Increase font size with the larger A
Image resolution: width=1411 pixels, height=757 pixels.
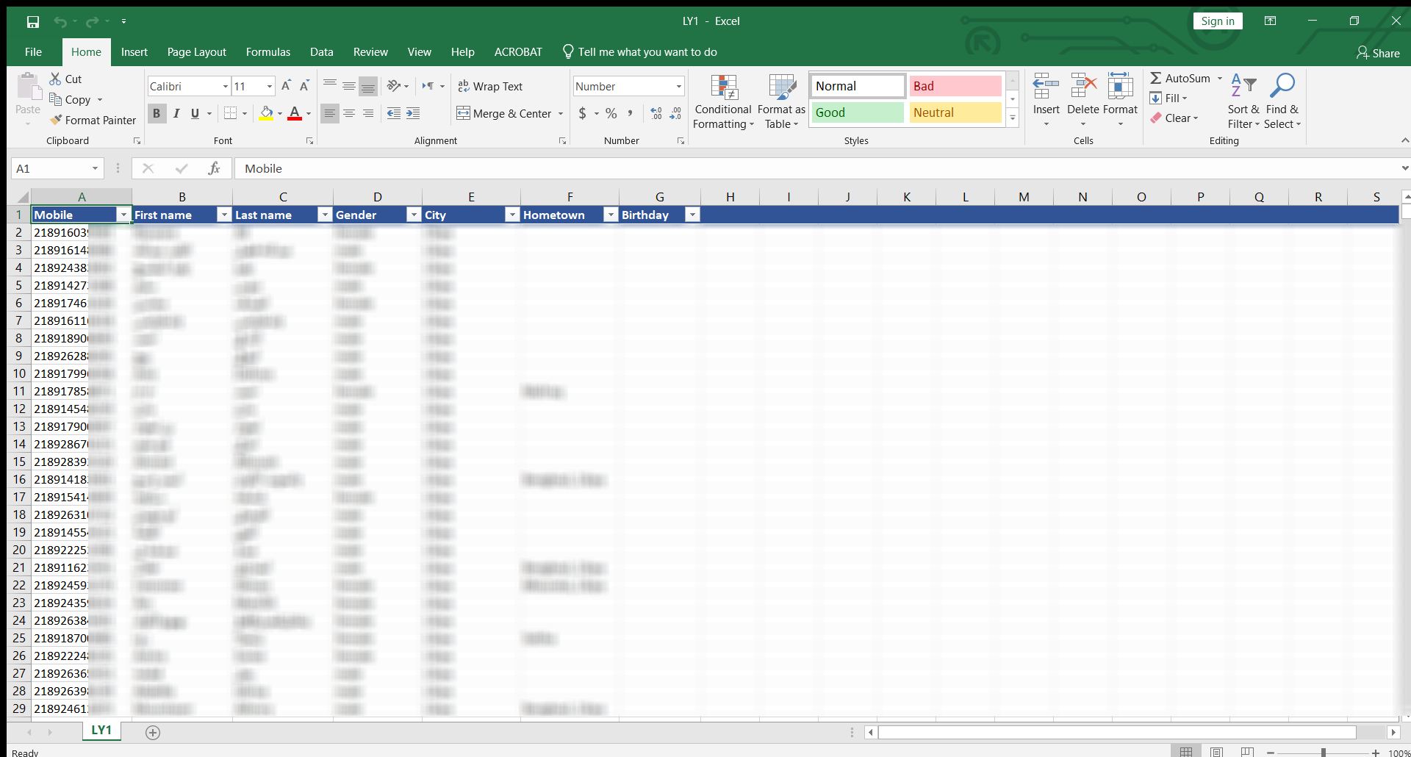[x=286, y=86]
